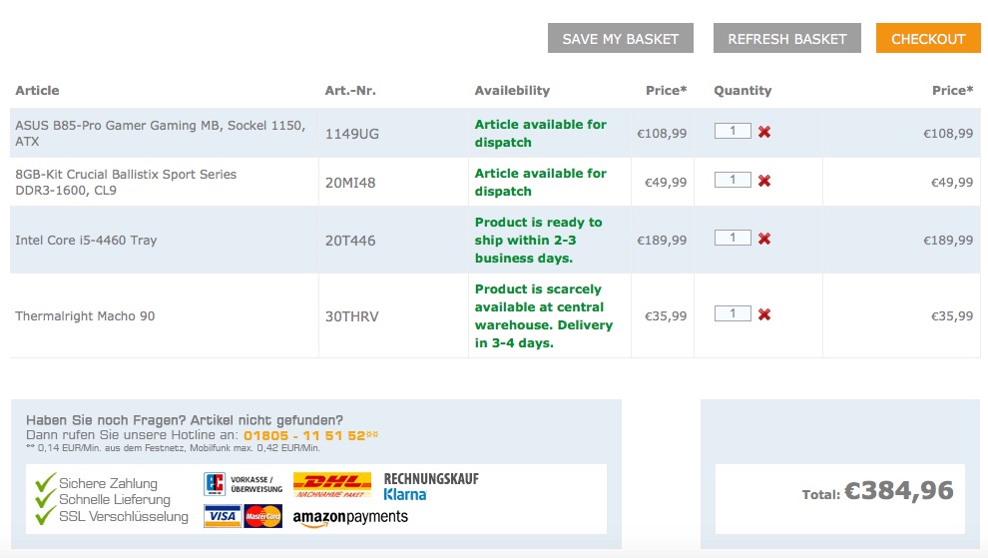The image size is (988, 558).
Task: Edit quantity field for ASUS B85-Pro motherboard
Action: [x=733, y=131]
